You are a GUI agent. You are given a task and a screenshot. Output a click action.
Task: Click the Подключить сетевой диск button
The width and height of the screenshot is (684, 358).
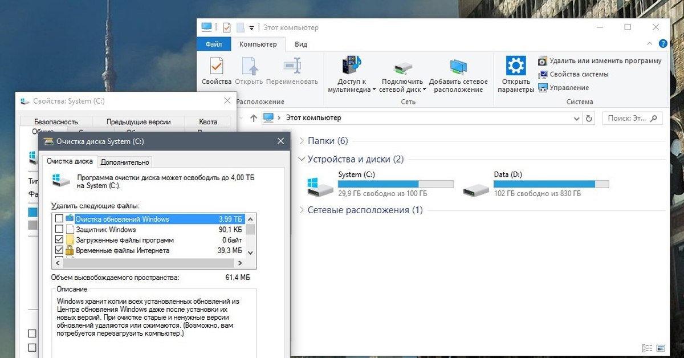point(402,75)
